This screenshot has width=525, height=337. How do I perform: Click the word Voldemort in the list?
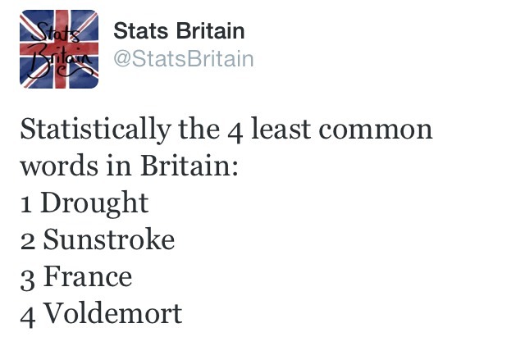click(x=113, y=313)
